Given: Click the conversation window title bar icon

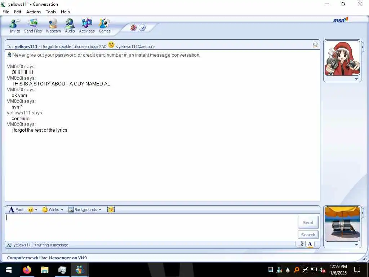Looking at the screenshot, I should pyautogui.click(x=3, y=4).
